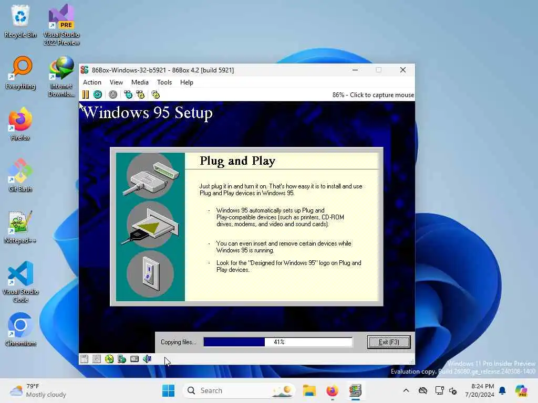Open the Windows Start menu
The height and width of the screenshot is (403, 538).
(168, 390)
